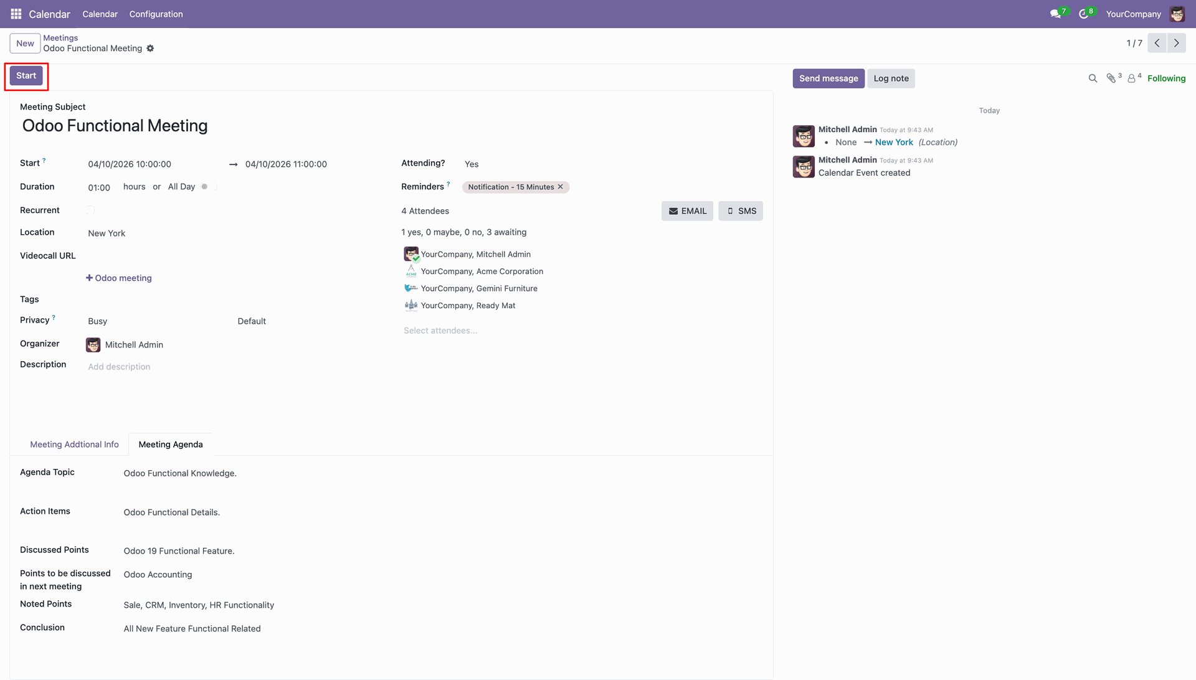Open the main apps grid menu
The image size is (1196, 680).
point(16,14)
